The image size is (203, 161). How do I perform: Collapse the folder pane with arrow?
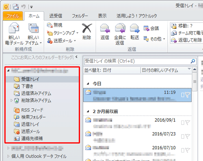pos(77,57)
